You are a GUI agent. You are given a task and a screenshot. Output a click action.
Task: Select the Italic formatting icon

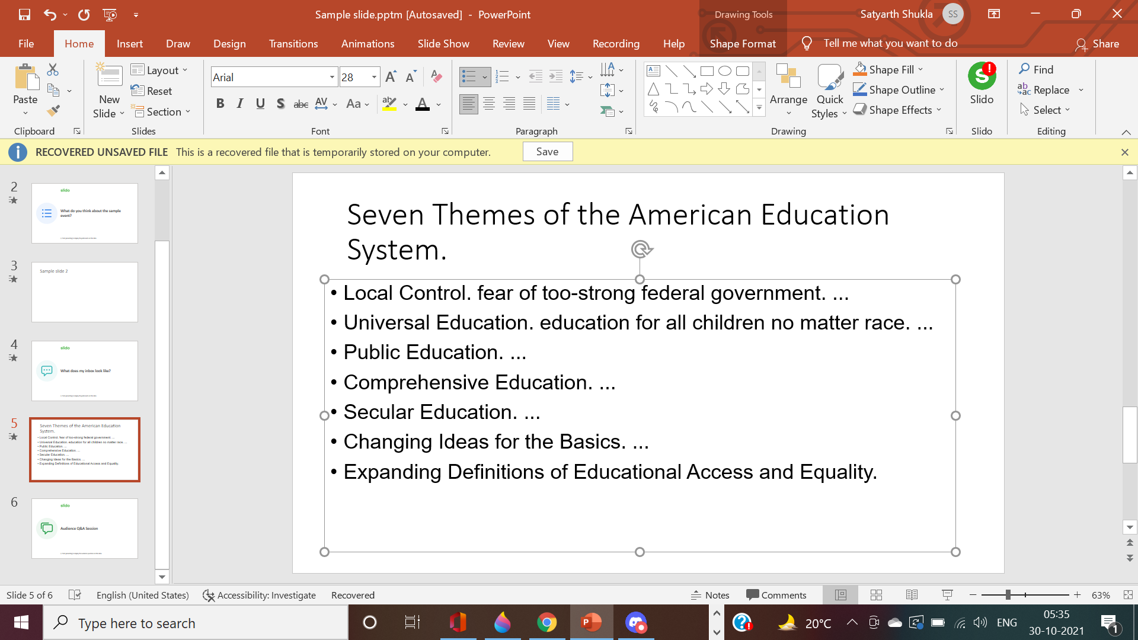pos(240,104)
